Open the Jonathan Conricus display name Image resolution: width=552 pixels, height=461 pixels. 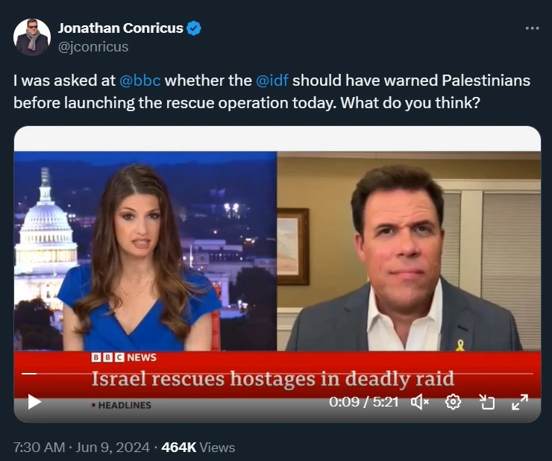tap(120, 28)
